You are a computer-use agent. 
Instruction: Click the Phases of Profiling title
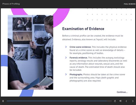[11, 4]
